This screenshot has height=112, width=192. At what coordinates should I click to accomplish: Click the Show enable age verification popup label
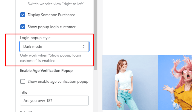click(x=58, y=82)
